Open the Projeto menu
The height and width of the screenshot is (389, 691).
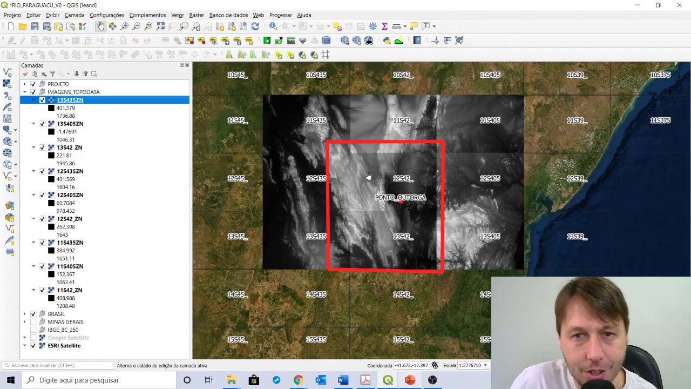[x=12, y=15]
